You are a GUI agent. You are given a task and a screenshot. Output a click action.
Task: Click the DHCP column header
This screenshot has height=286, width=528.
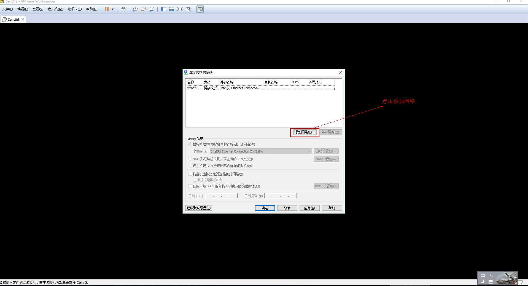pyautogui.click(x=298, y=82)
